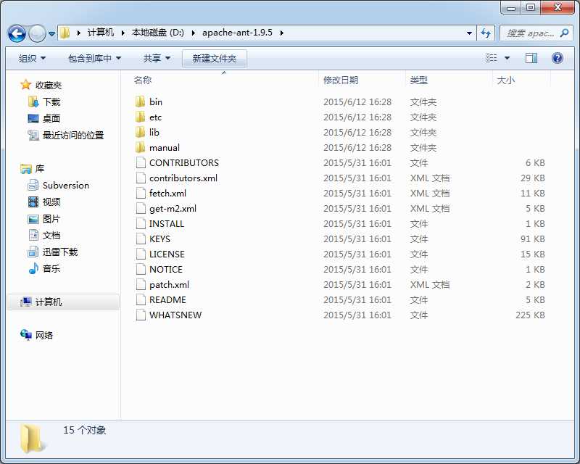The height and width of the screenshot is (464, 580).
Task: Select the CONTRIBUTORS file icon
Action: point(141,163)
